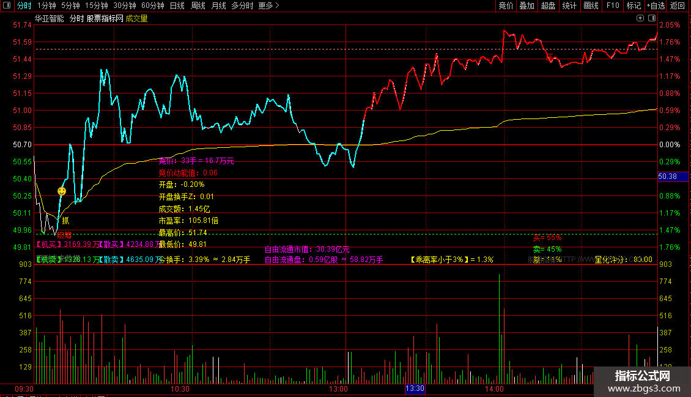Click the 【散买】4234.88万 value
The width and height of the screenshot is (691, 397).
(128, 244)
